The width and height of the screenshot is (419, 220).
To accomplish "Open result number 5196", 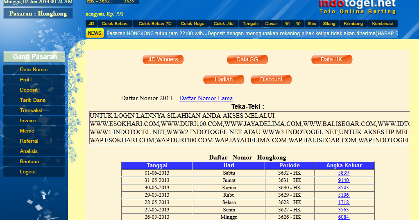I will point(344,195).
